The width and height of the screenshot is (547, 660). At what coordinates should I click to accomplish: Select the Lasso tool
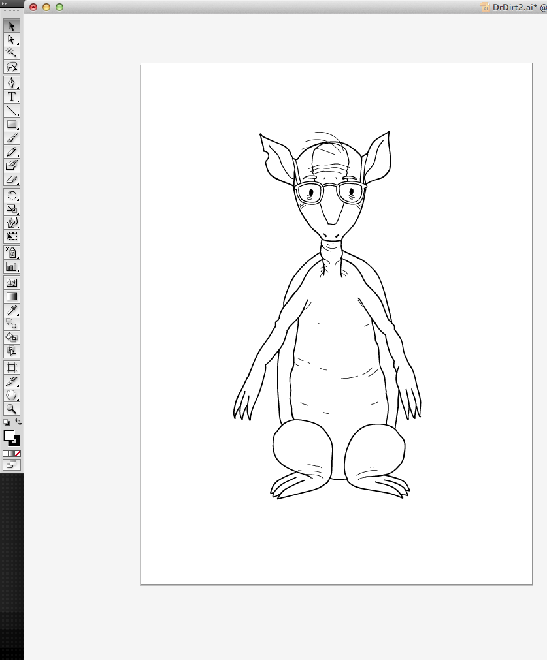click(x=11, y=67)
